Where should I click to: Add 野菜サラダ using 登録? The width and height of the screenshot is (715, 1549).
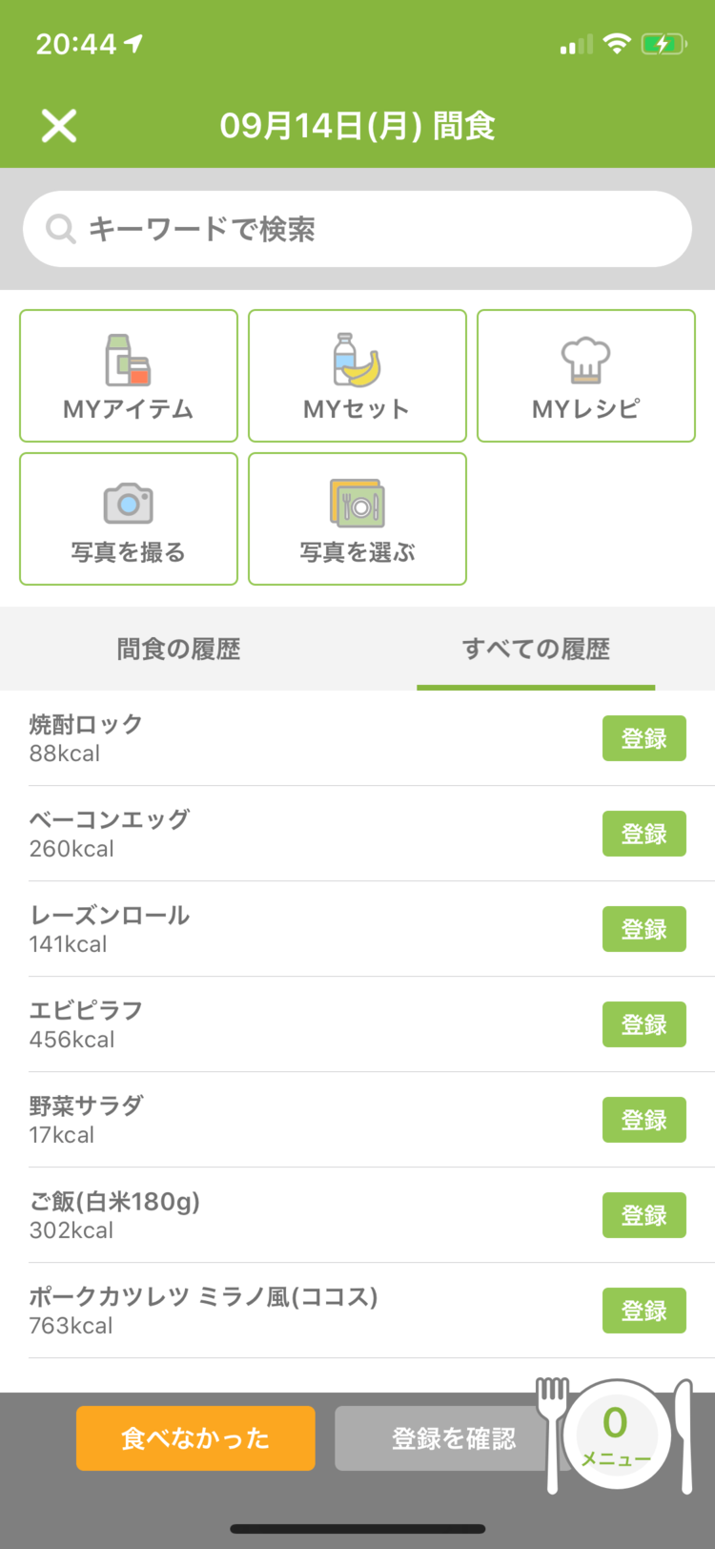(x=644, y=1120)
